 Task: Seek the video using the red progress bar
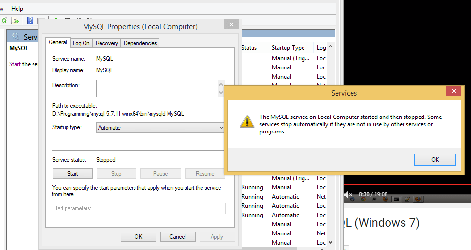coord(407,184)
